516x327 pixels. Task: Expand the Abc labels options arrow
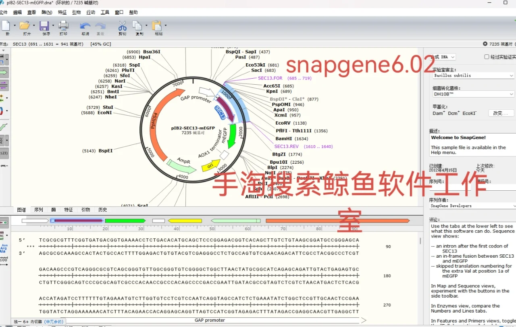(7, 141)
